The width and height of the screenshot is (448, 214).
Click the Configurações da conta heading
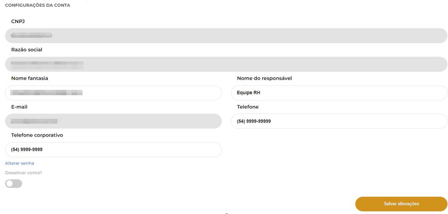pyautogui.click(x=37, y=5)
